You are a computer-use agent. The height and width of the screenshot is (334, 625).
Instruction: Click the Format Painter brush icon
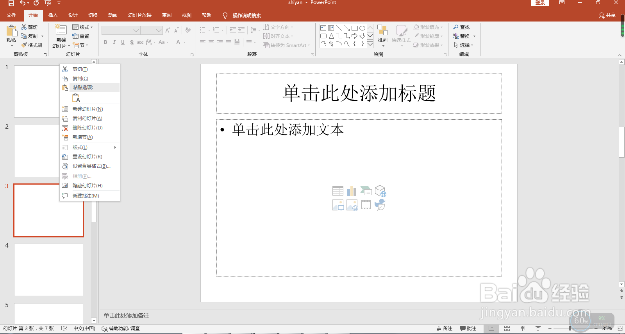(24, 45)
